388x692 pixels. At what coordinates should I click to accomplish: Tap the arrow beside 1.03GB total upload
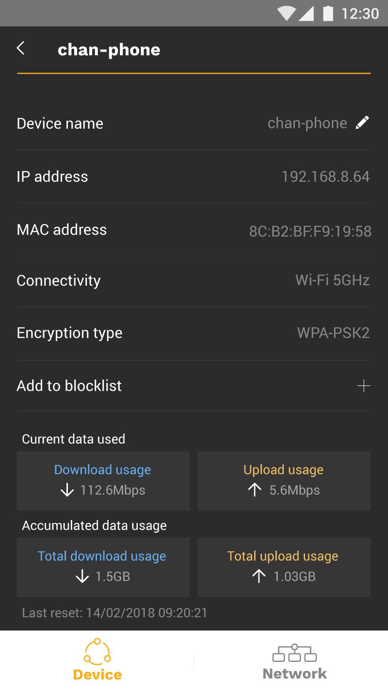[x=259, y=576]
